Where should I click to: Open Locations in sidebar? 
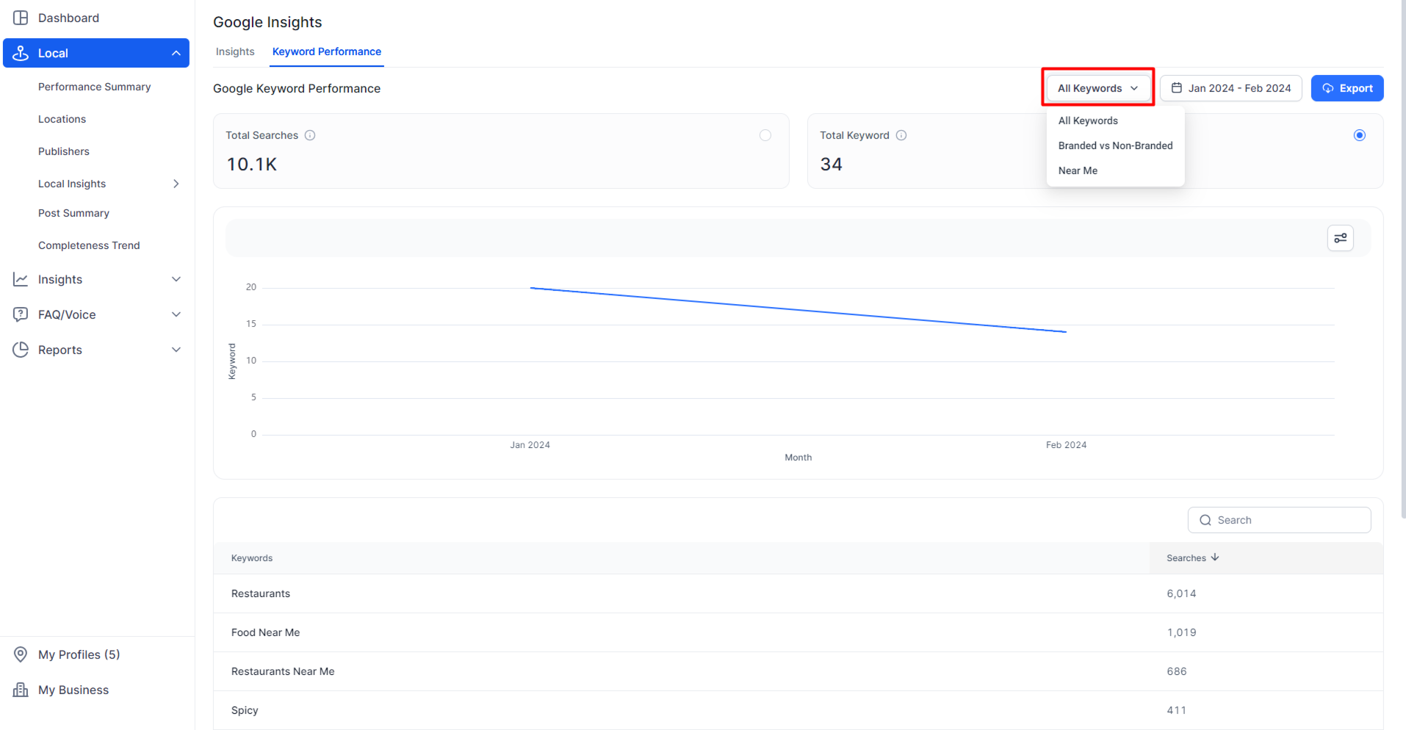pos(62,119)
